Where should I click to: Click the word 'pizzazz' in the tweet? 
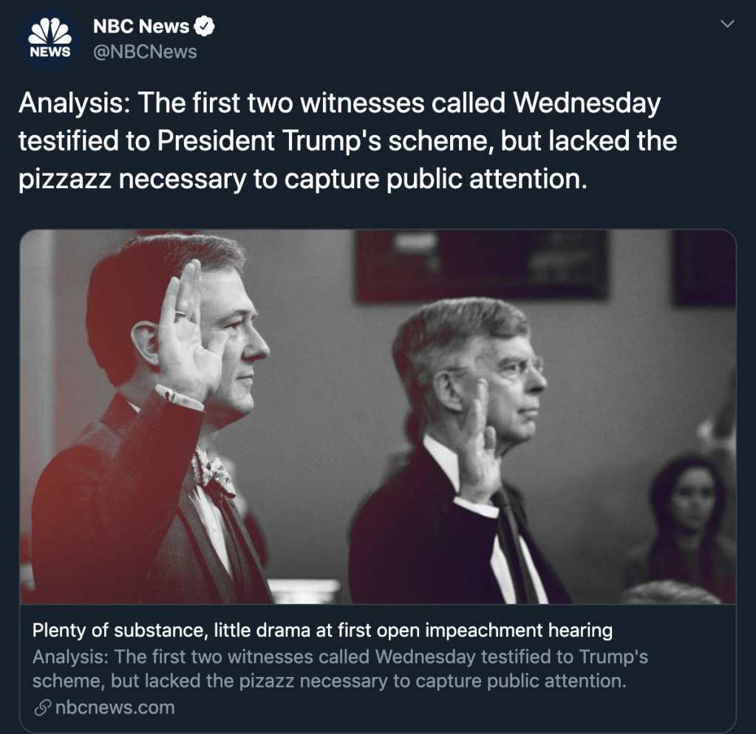(x=65, y=179)
